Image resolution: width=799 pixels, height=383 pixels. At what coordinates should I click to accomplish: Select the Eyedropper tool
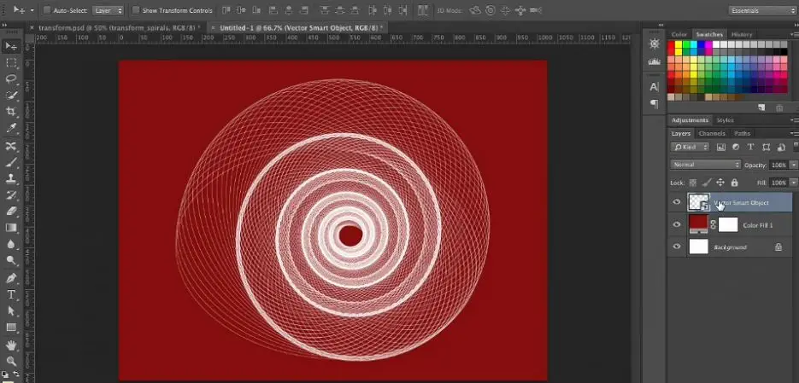[x=11, y=128]
